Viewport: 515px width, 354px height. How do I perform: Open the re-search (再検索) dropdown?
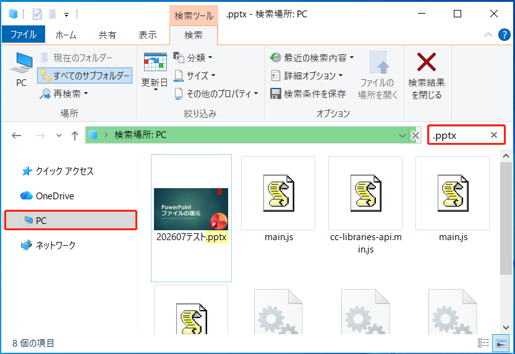64,93
